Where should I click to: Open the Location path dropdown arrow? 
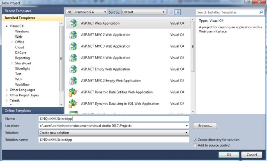[187, 126]
